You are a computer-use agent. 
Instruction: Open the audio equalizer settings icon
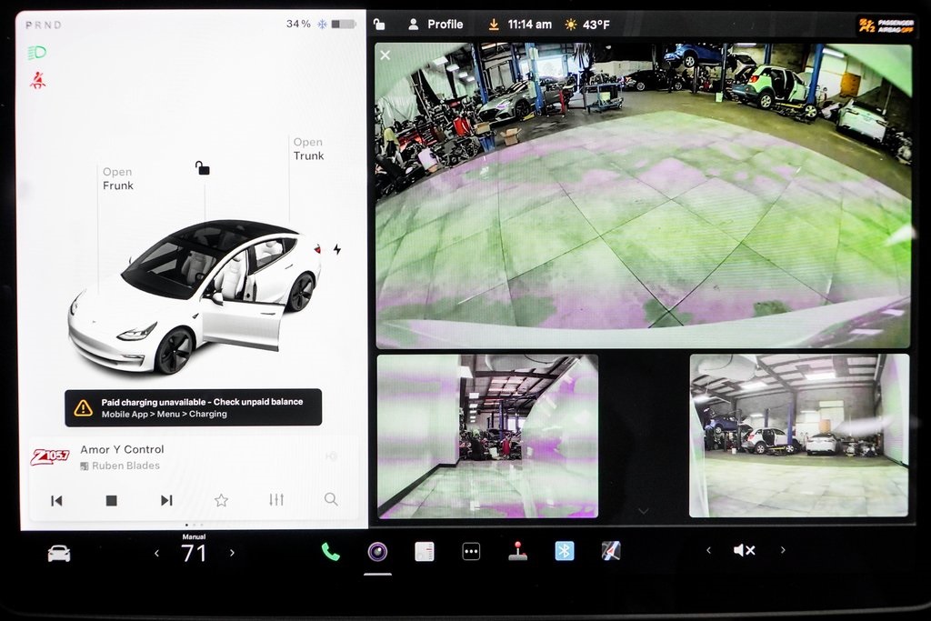[276, 500]
